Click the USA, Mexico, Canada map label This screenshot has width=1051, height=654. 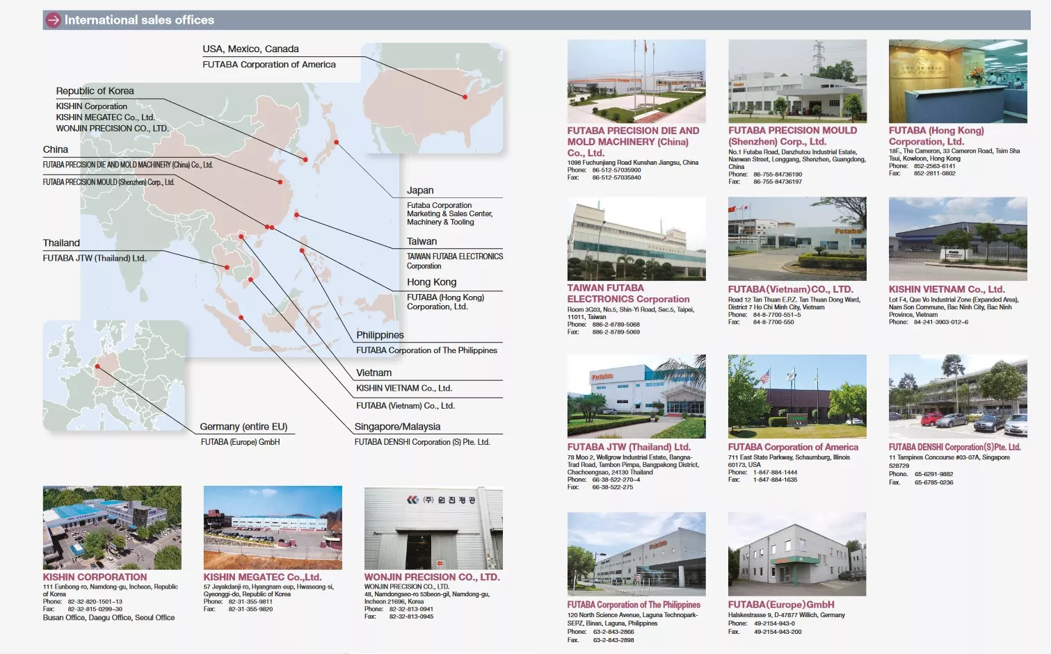[250, 49]
